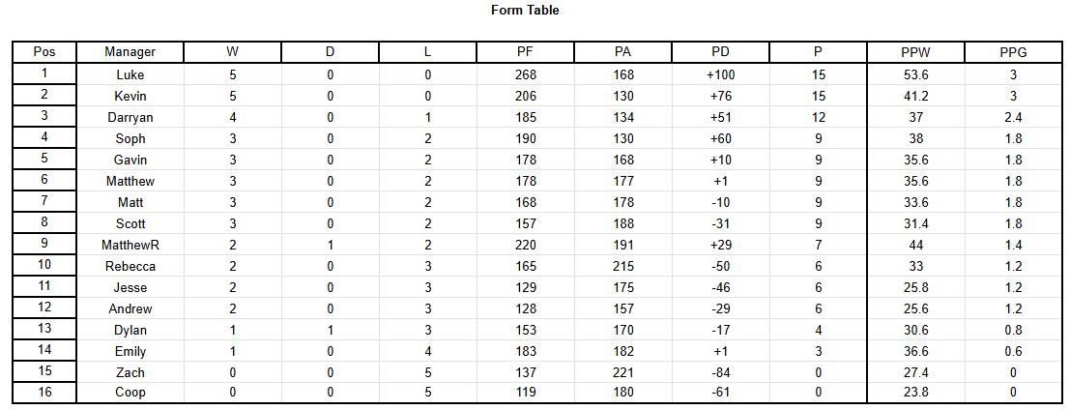Click the Form Table title
The height and width of the screenshot is (410, 1070).
point(525,11)
